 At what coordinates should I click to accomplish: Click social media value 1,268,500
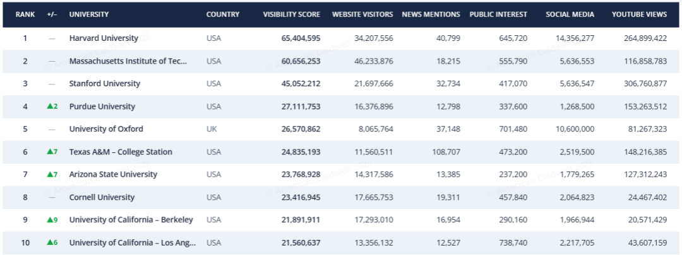click(x=577, y=106)
